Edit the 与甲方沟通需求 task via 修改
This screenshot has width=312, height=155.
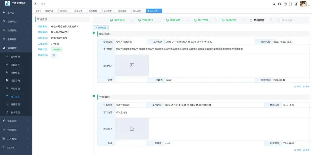coord(298,86)
